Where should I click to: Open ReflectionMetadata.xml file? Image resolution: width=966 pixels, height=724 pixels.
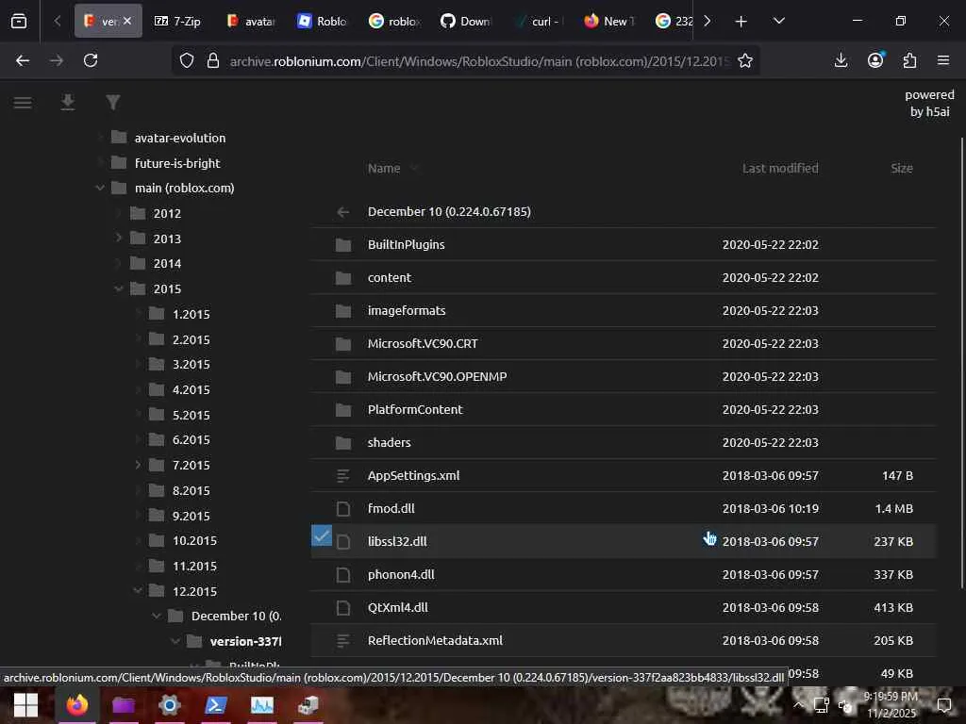[x=434, y=640]
